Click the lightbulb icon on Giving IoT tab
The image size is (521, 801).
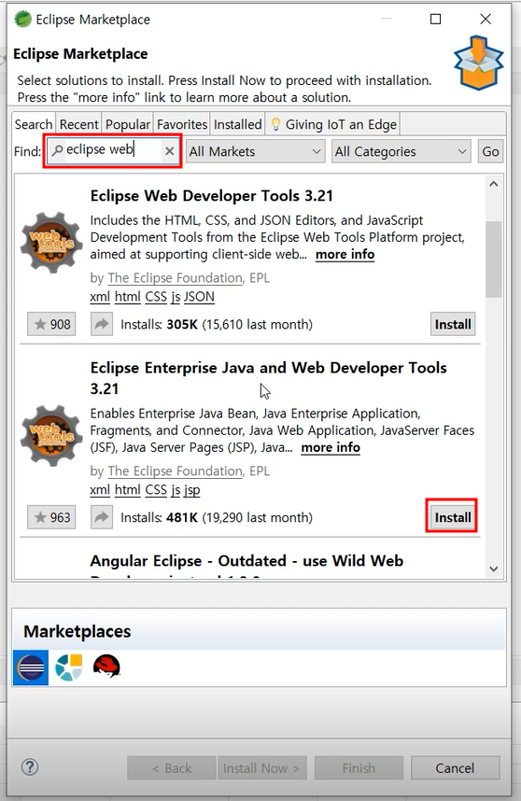pos(275,124)
